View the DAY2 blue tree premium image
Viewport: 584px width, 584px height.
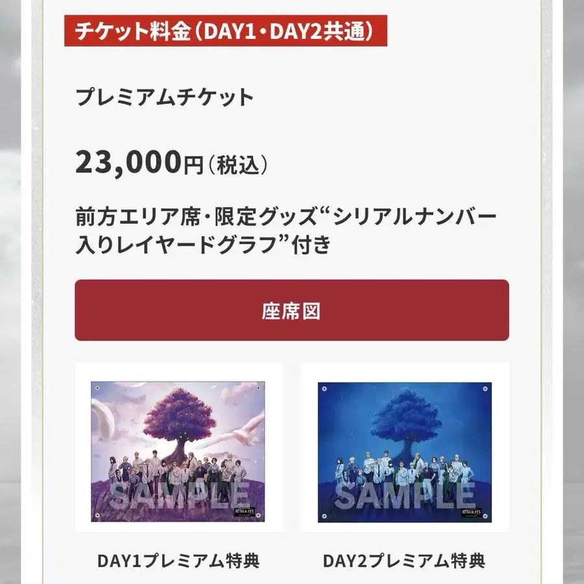(404, 452)
